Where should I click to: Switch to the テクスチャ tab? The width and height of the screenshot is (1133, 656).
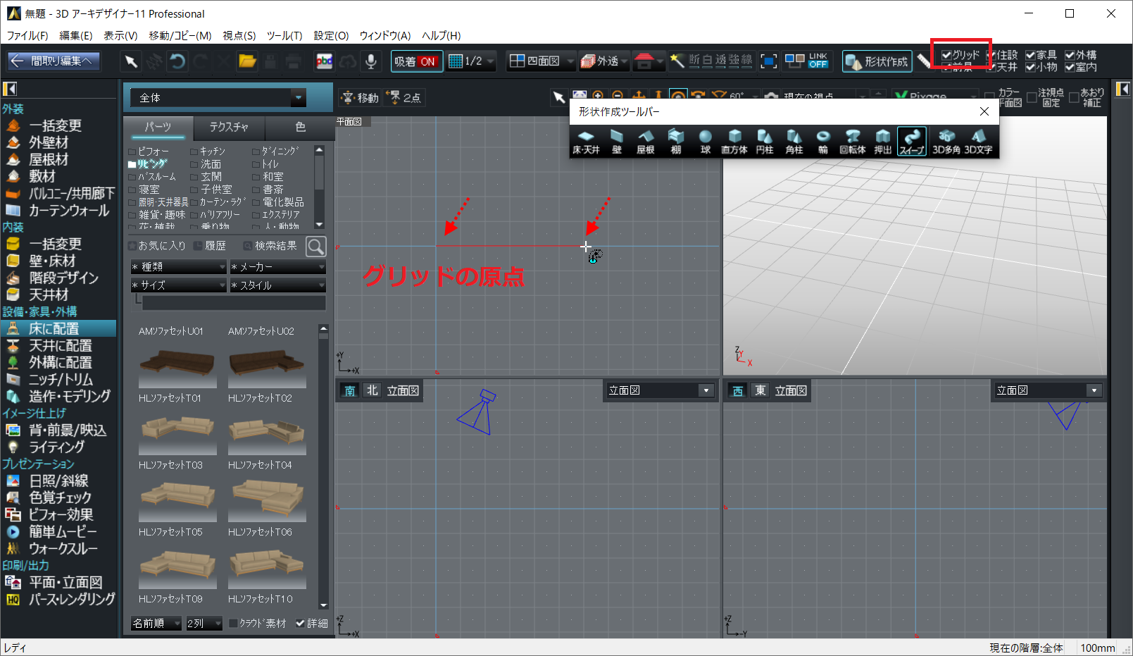pos(229,127)
